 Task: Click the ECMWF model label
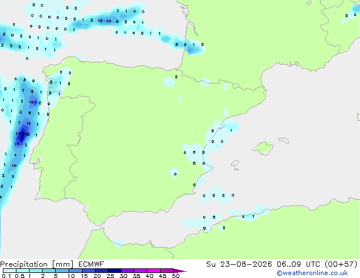pyautogui.click(x=91, y=264)
